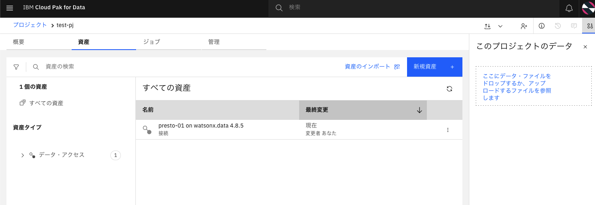Click test-pj in breadcrumb
Viewport: 595px width, 205px height.
click(65, 25)
